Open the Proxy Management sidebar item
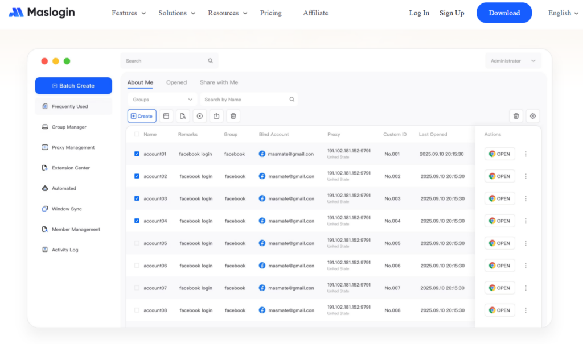This screenshot has height=344, width=583. coord(73,148)
